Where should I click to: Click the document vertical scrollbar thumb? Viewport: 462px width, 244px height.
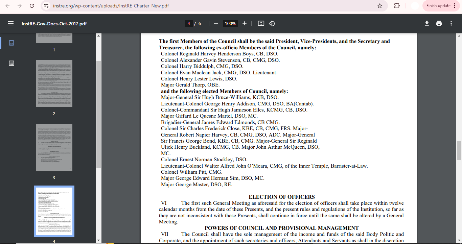click(459, 151)
